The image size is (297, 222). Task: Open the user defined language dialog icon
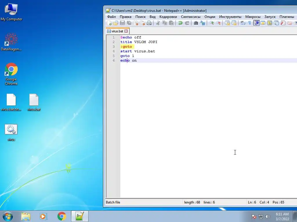(263, 23)
